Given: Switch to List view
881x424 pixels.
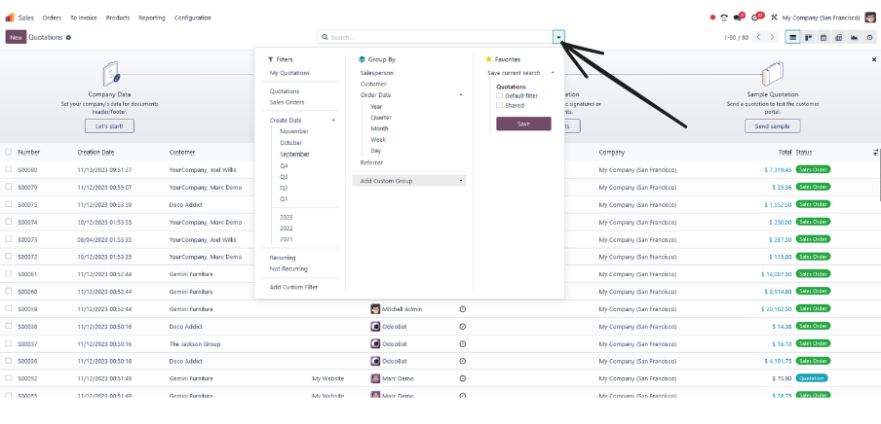Looking at the screenshot, I should 792,38.
